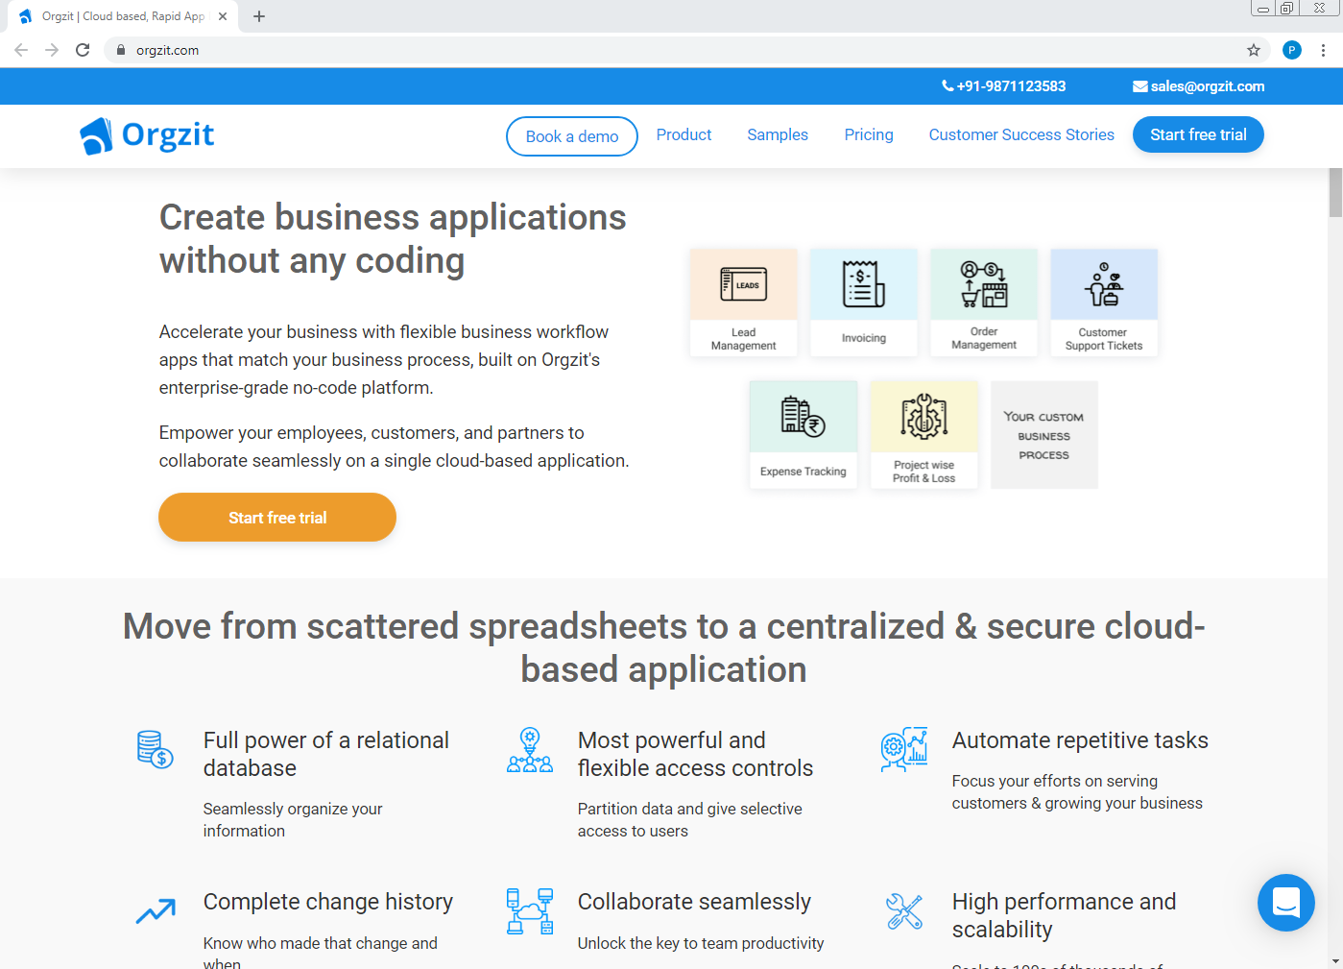Open the Chrome three-dot menu
The width and height of the screenshot is (1343, 969).
point(1323,50)
